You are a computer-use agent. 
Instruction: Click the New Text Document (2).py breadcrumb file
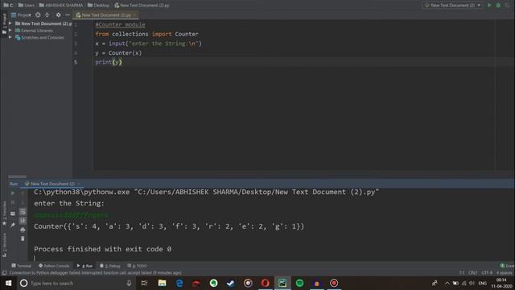[x=142, y=6]
